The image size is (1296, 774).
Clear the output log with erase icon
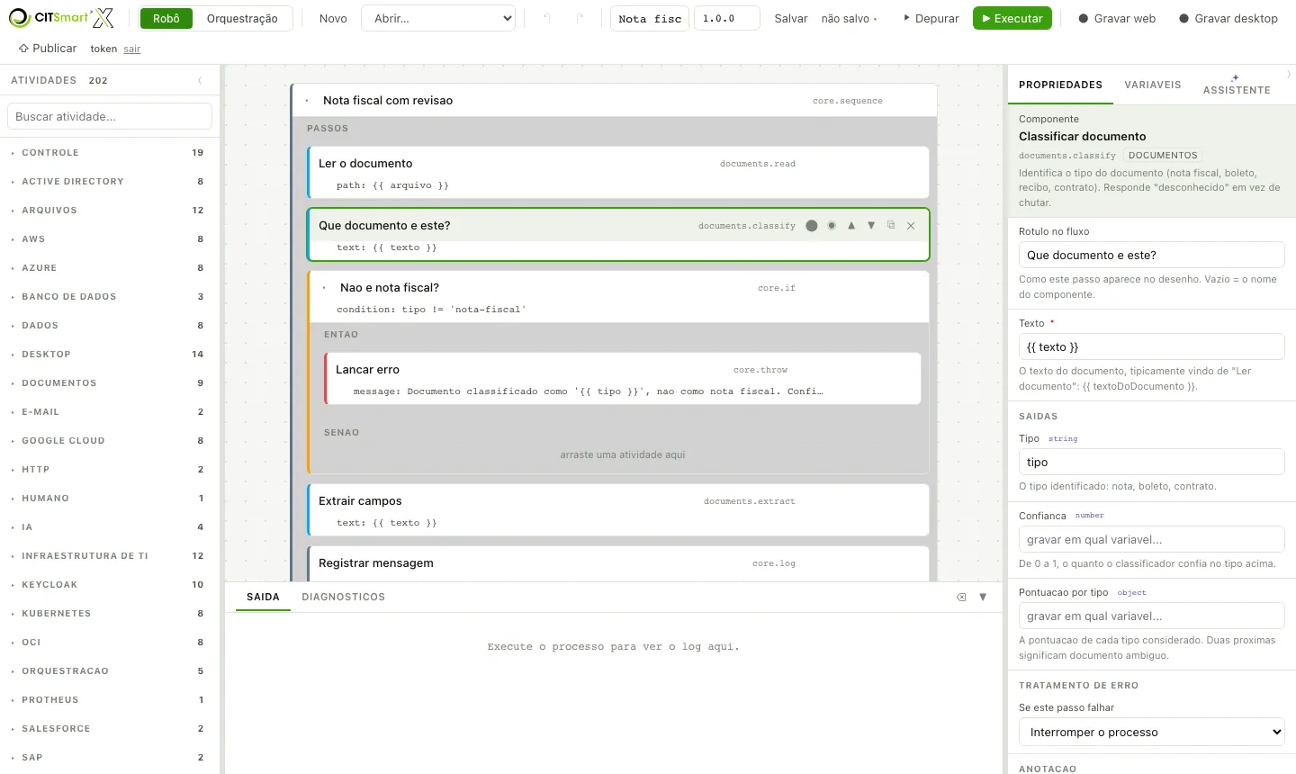click(x=961, y=597)
